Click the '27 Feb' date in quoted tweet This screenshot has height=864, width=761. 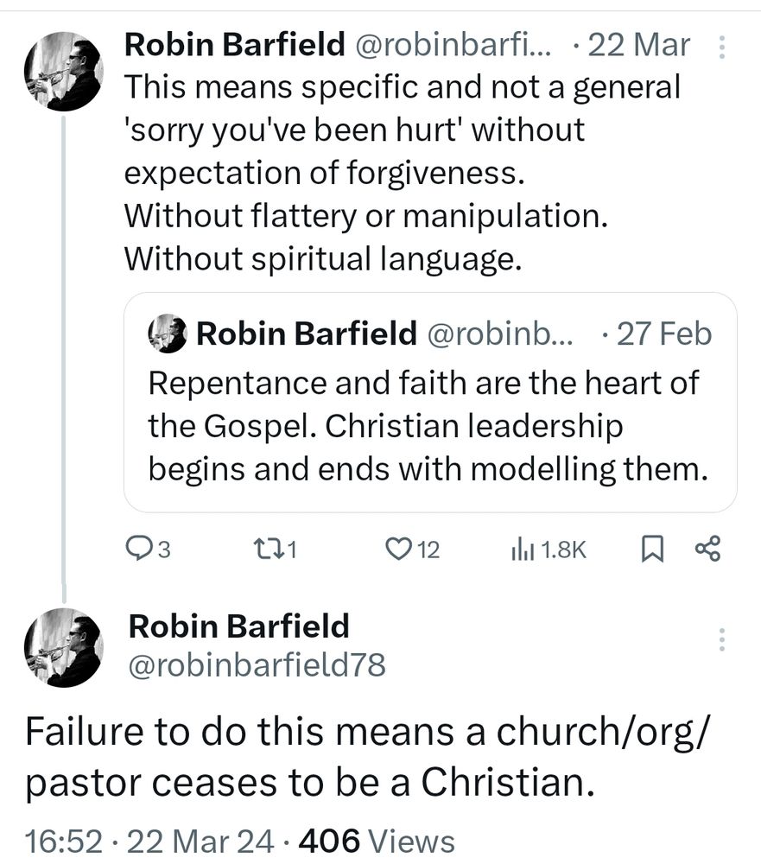click(x=663, y=334)
